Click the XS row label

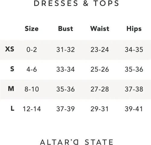[10, 49]
